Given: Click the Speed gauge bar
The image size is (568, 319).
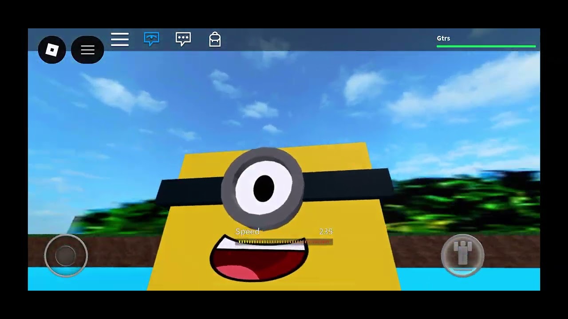Looking at the screenshot, I should click(284, 242).
